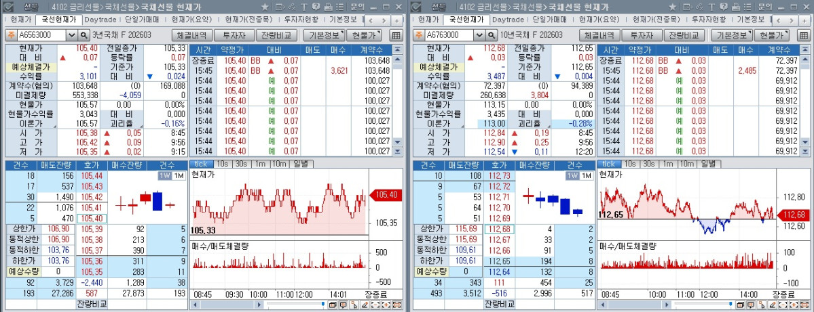The width and height of the screenshot is (814, 312).
Task: Click 잔량비교 label below the 3-year order book
Action: (x=92, y=304)
